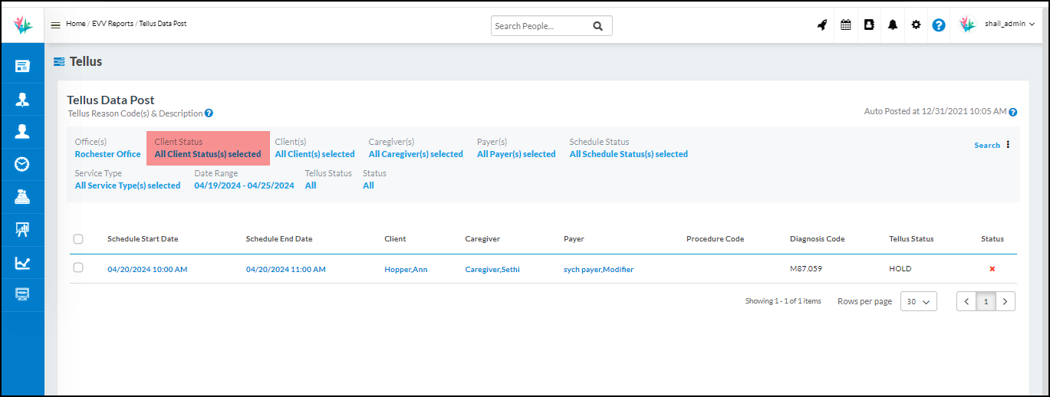The image size is (1050, 397).
Task: Click the red X status icon
Action: 992,269
